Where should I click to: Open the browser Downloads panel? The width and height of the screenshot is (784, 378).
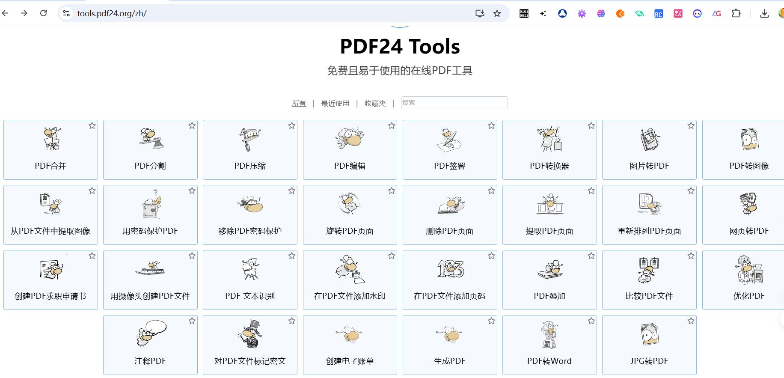pyautogui.click(x=764, y=13)
